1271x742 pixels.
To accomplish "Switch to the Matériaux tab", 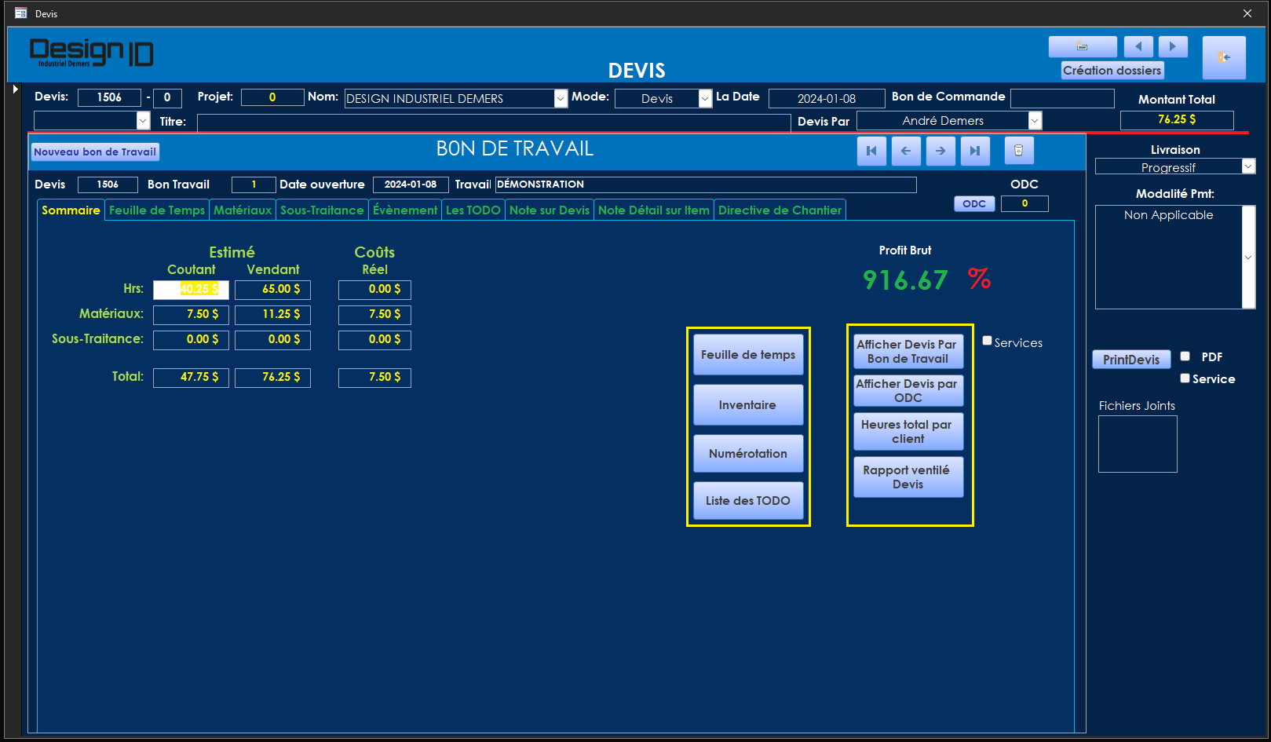I will (243, 210).
